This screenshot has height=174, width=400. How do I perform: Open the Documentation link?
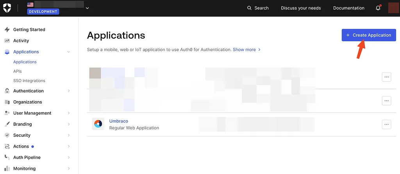pos(349,8)
